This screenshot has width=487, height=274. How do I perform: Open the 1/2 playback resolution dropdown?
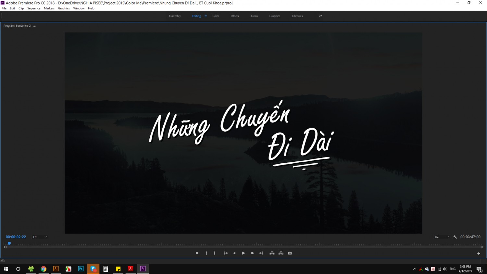[442, 237]
